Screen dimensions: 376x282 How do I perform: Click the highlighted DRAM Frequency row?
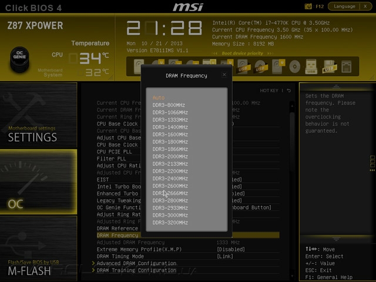188,235
